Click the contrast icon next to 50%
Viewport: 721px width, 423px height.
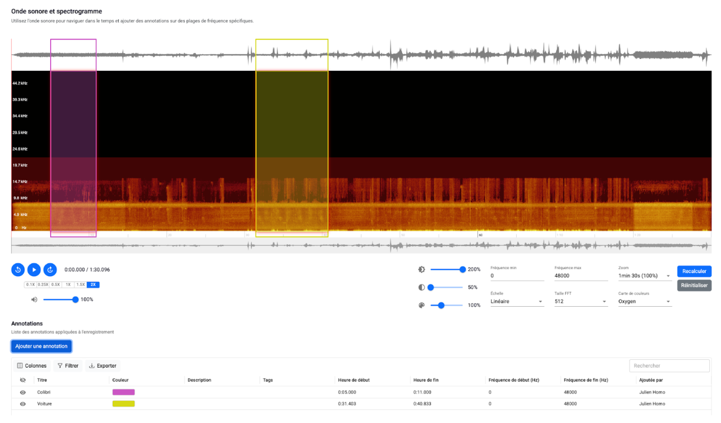coord(422,287)
